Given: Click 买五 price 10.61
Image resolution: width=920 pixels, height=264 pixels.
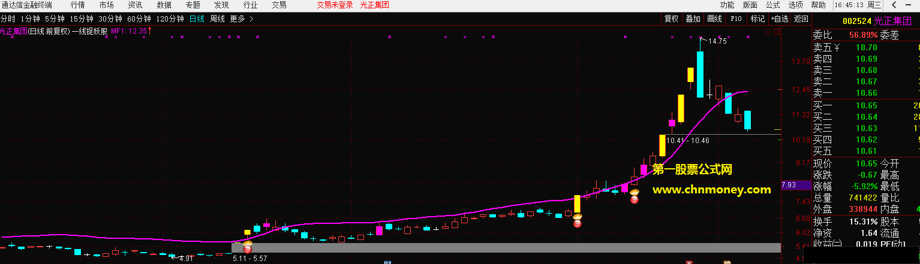Looking at the screenshot, I should (867, 151).
